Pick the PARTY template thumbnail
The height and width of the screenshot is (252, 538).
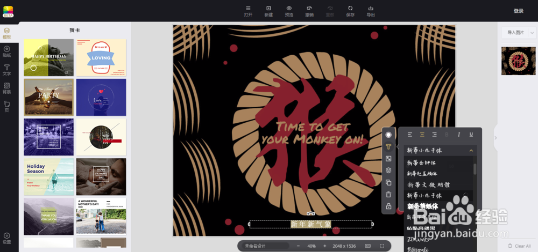[49, 97]
